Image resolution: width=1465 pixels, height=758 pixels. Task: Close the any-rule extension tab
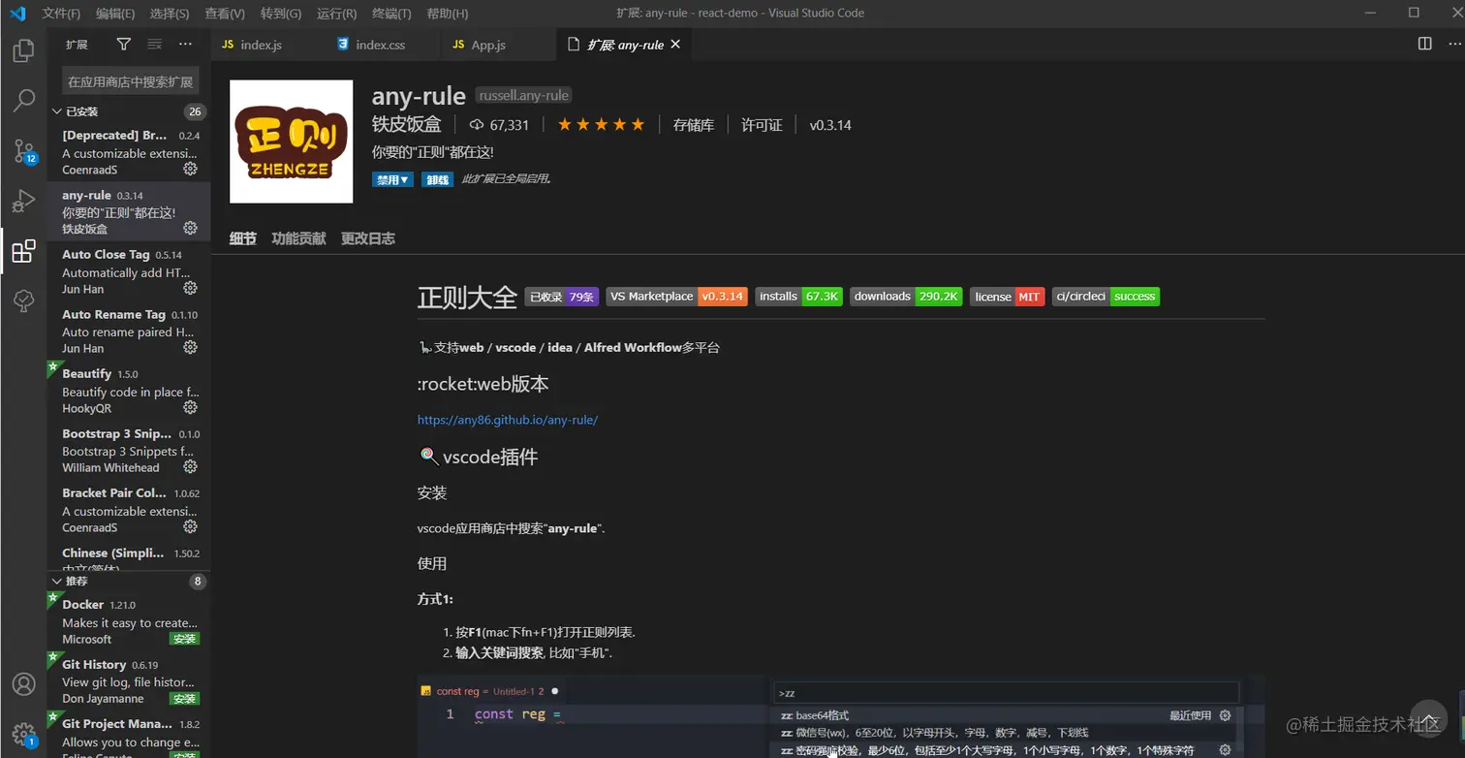675,45
